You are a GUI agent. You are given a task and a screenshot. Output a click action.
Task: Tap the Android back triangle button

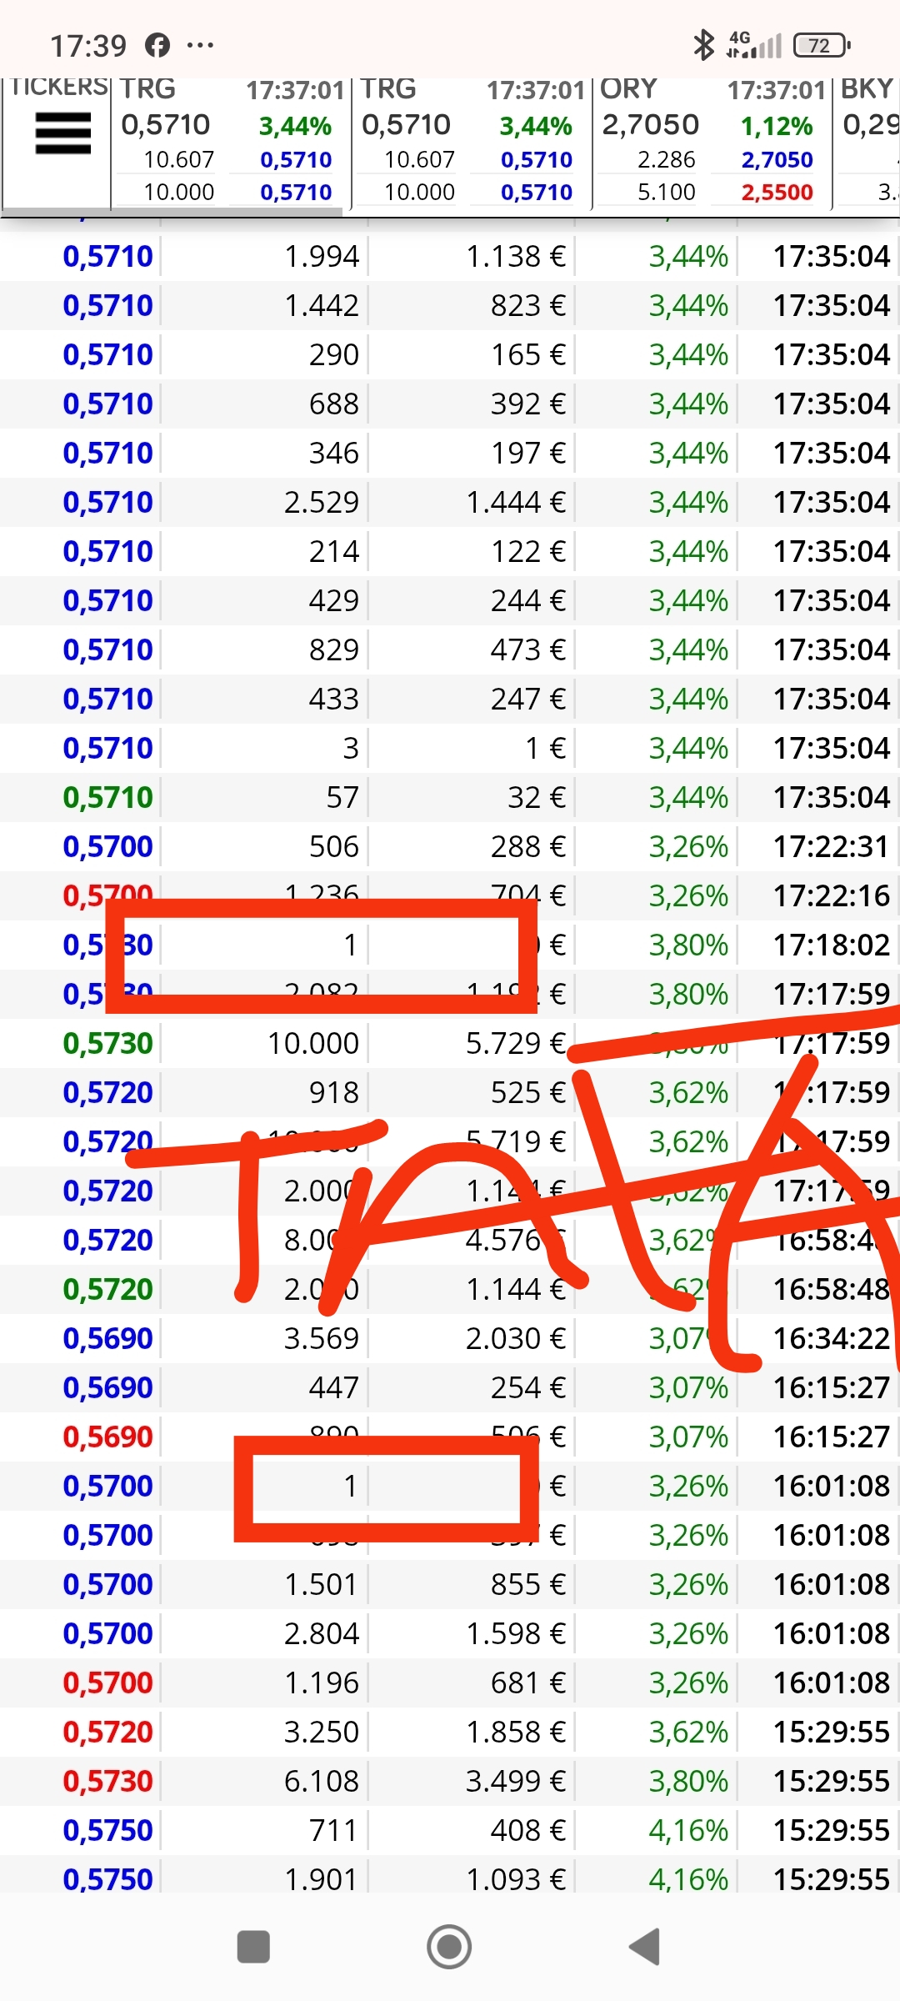pos(645,1947)
